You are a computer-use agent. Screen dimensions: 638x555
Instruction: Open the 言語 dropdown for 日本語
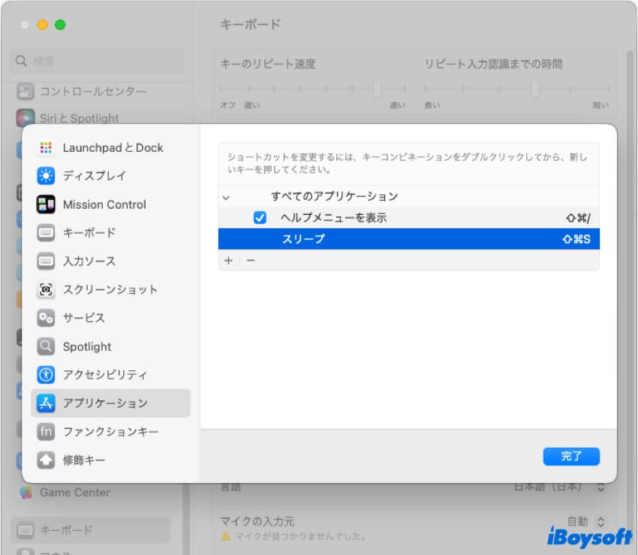(x=600, y=487)
